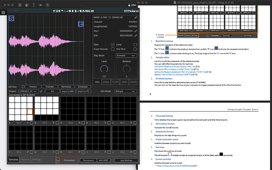
Task: Click the PDF document icon in Preview title bar
Action: pyautogui.click(x=175, y=2)
